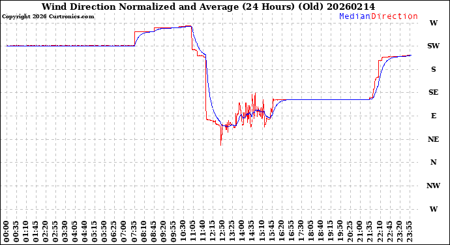Click the 07:00 time axis label
The height and width of the screenshot is (245, 450).
point(124,232)
